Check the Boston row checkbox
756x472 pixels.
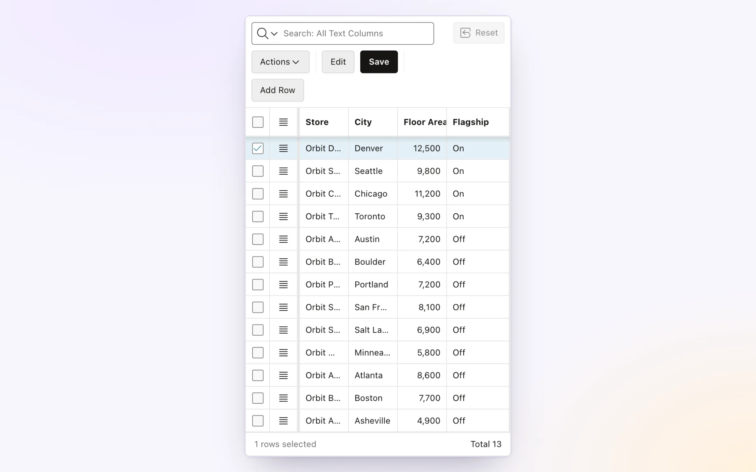(258, 398)
